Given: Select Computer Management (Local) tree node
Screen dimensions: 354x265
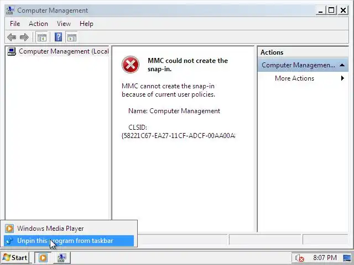Looking at the screenshot, I should [64, 51].
